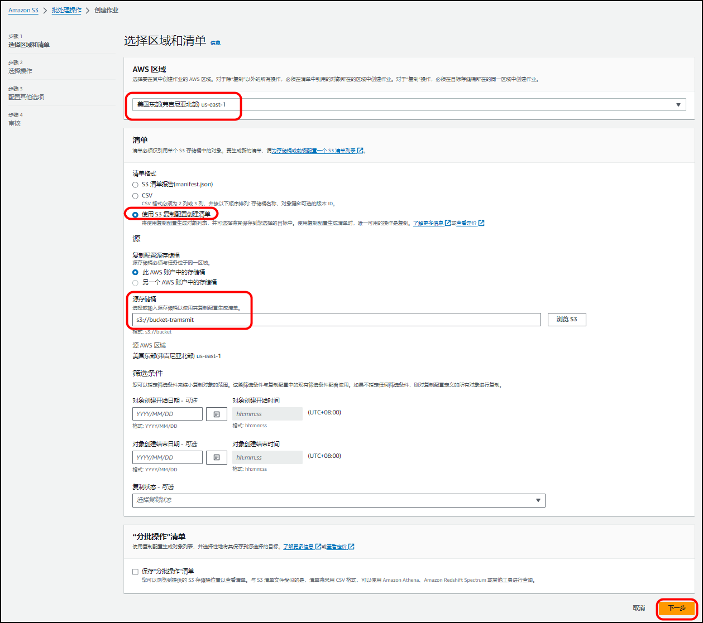Open calendar picker for start date

[x=217, y=414]
